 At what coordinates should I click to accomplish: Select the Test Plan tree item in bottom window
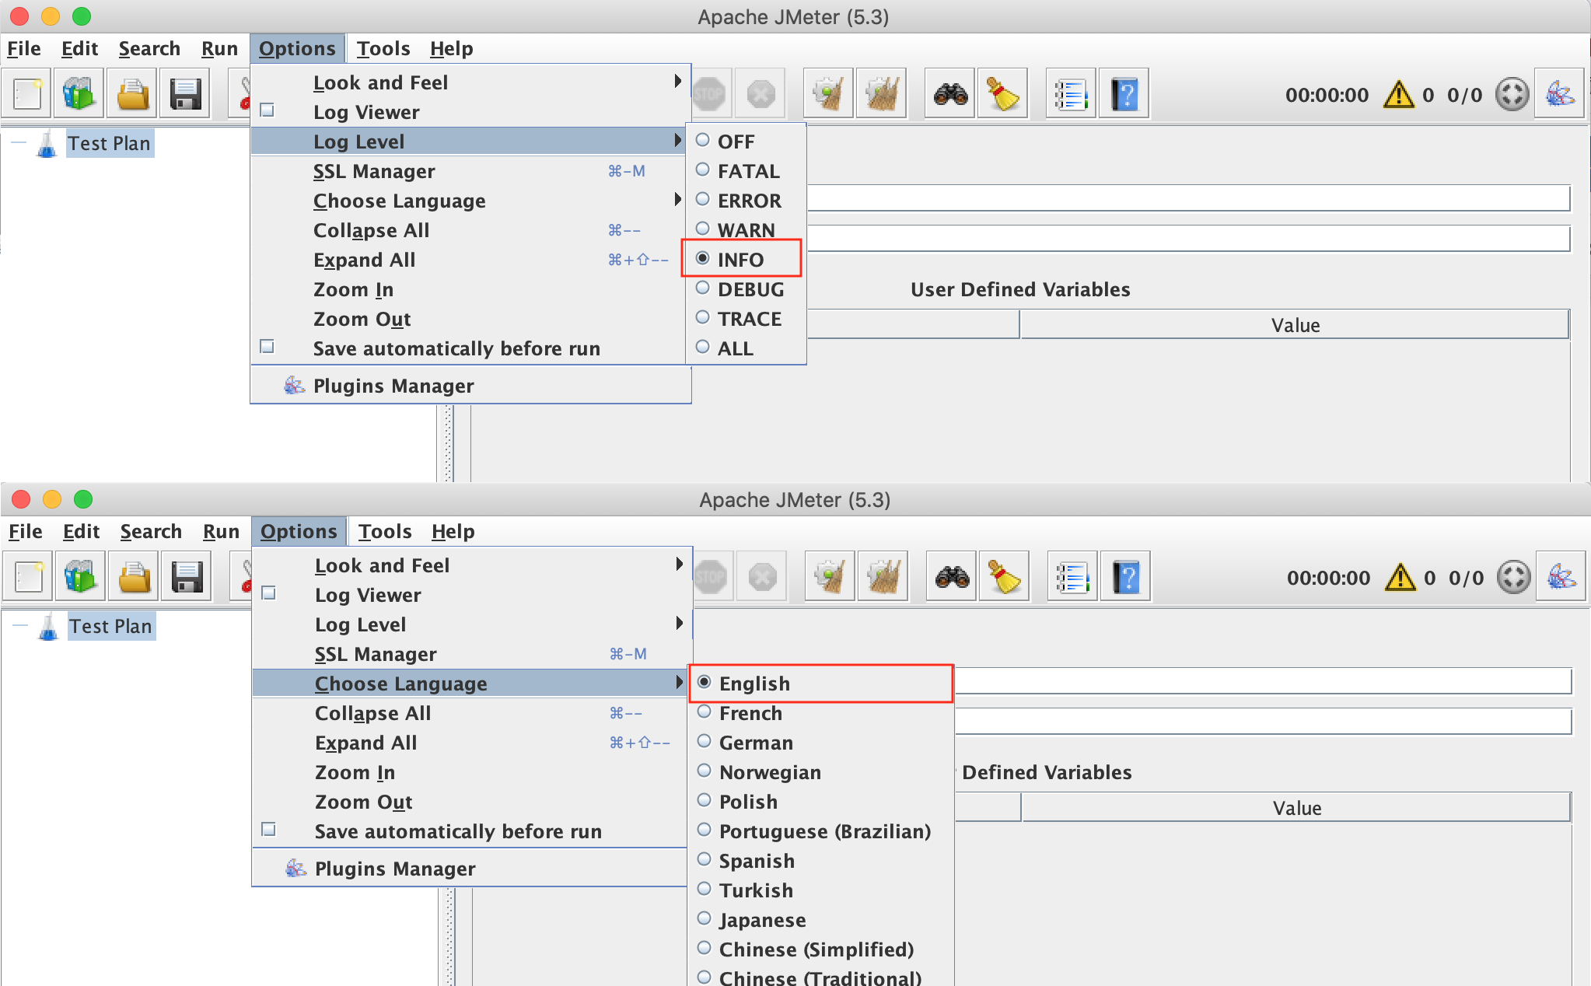click(x=110, y=626)
